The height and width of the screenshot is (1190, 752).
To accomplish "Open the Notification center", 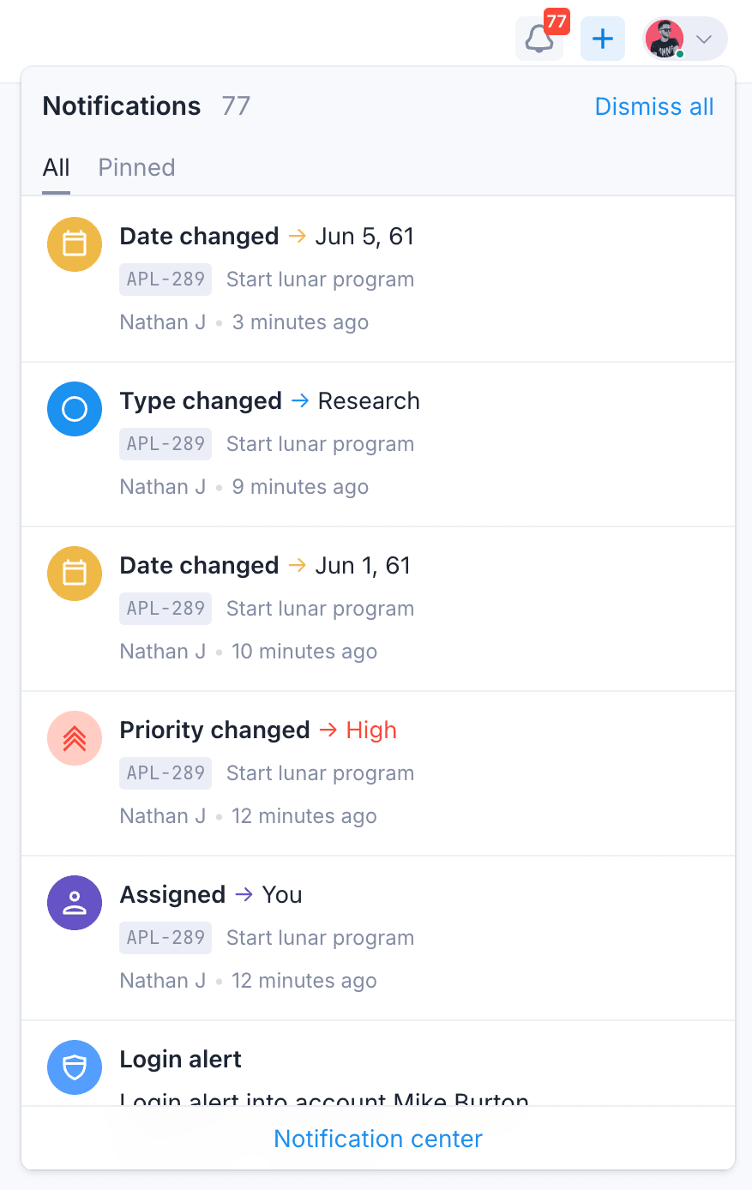I will point(377,1139).
